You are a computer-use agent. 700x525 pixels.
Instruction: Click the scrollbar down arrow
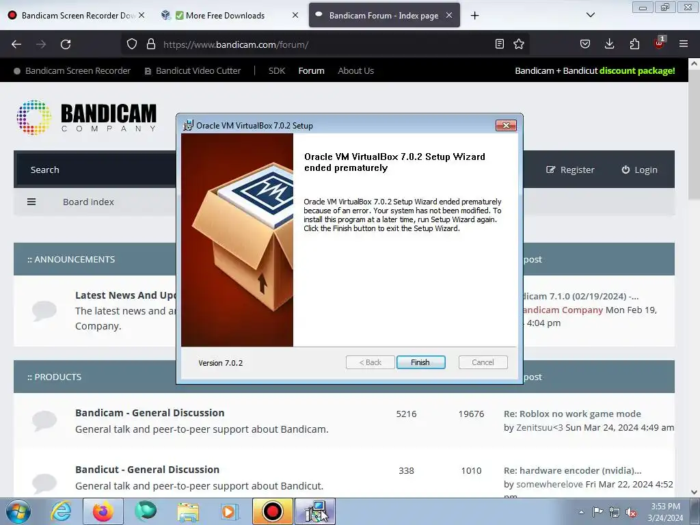click(694, 492)
